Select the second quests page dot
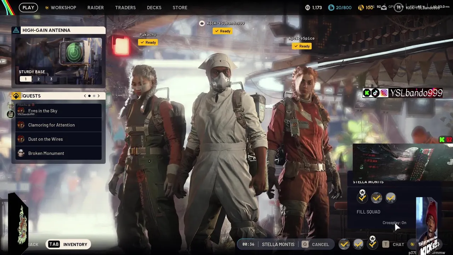Screen dimensions: 453x255 tap(94, 96)
